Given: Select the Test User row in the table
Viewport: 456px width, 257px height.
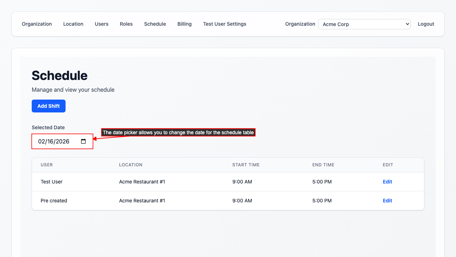Looking at the screenshot, I should click(x=52, y=182).
